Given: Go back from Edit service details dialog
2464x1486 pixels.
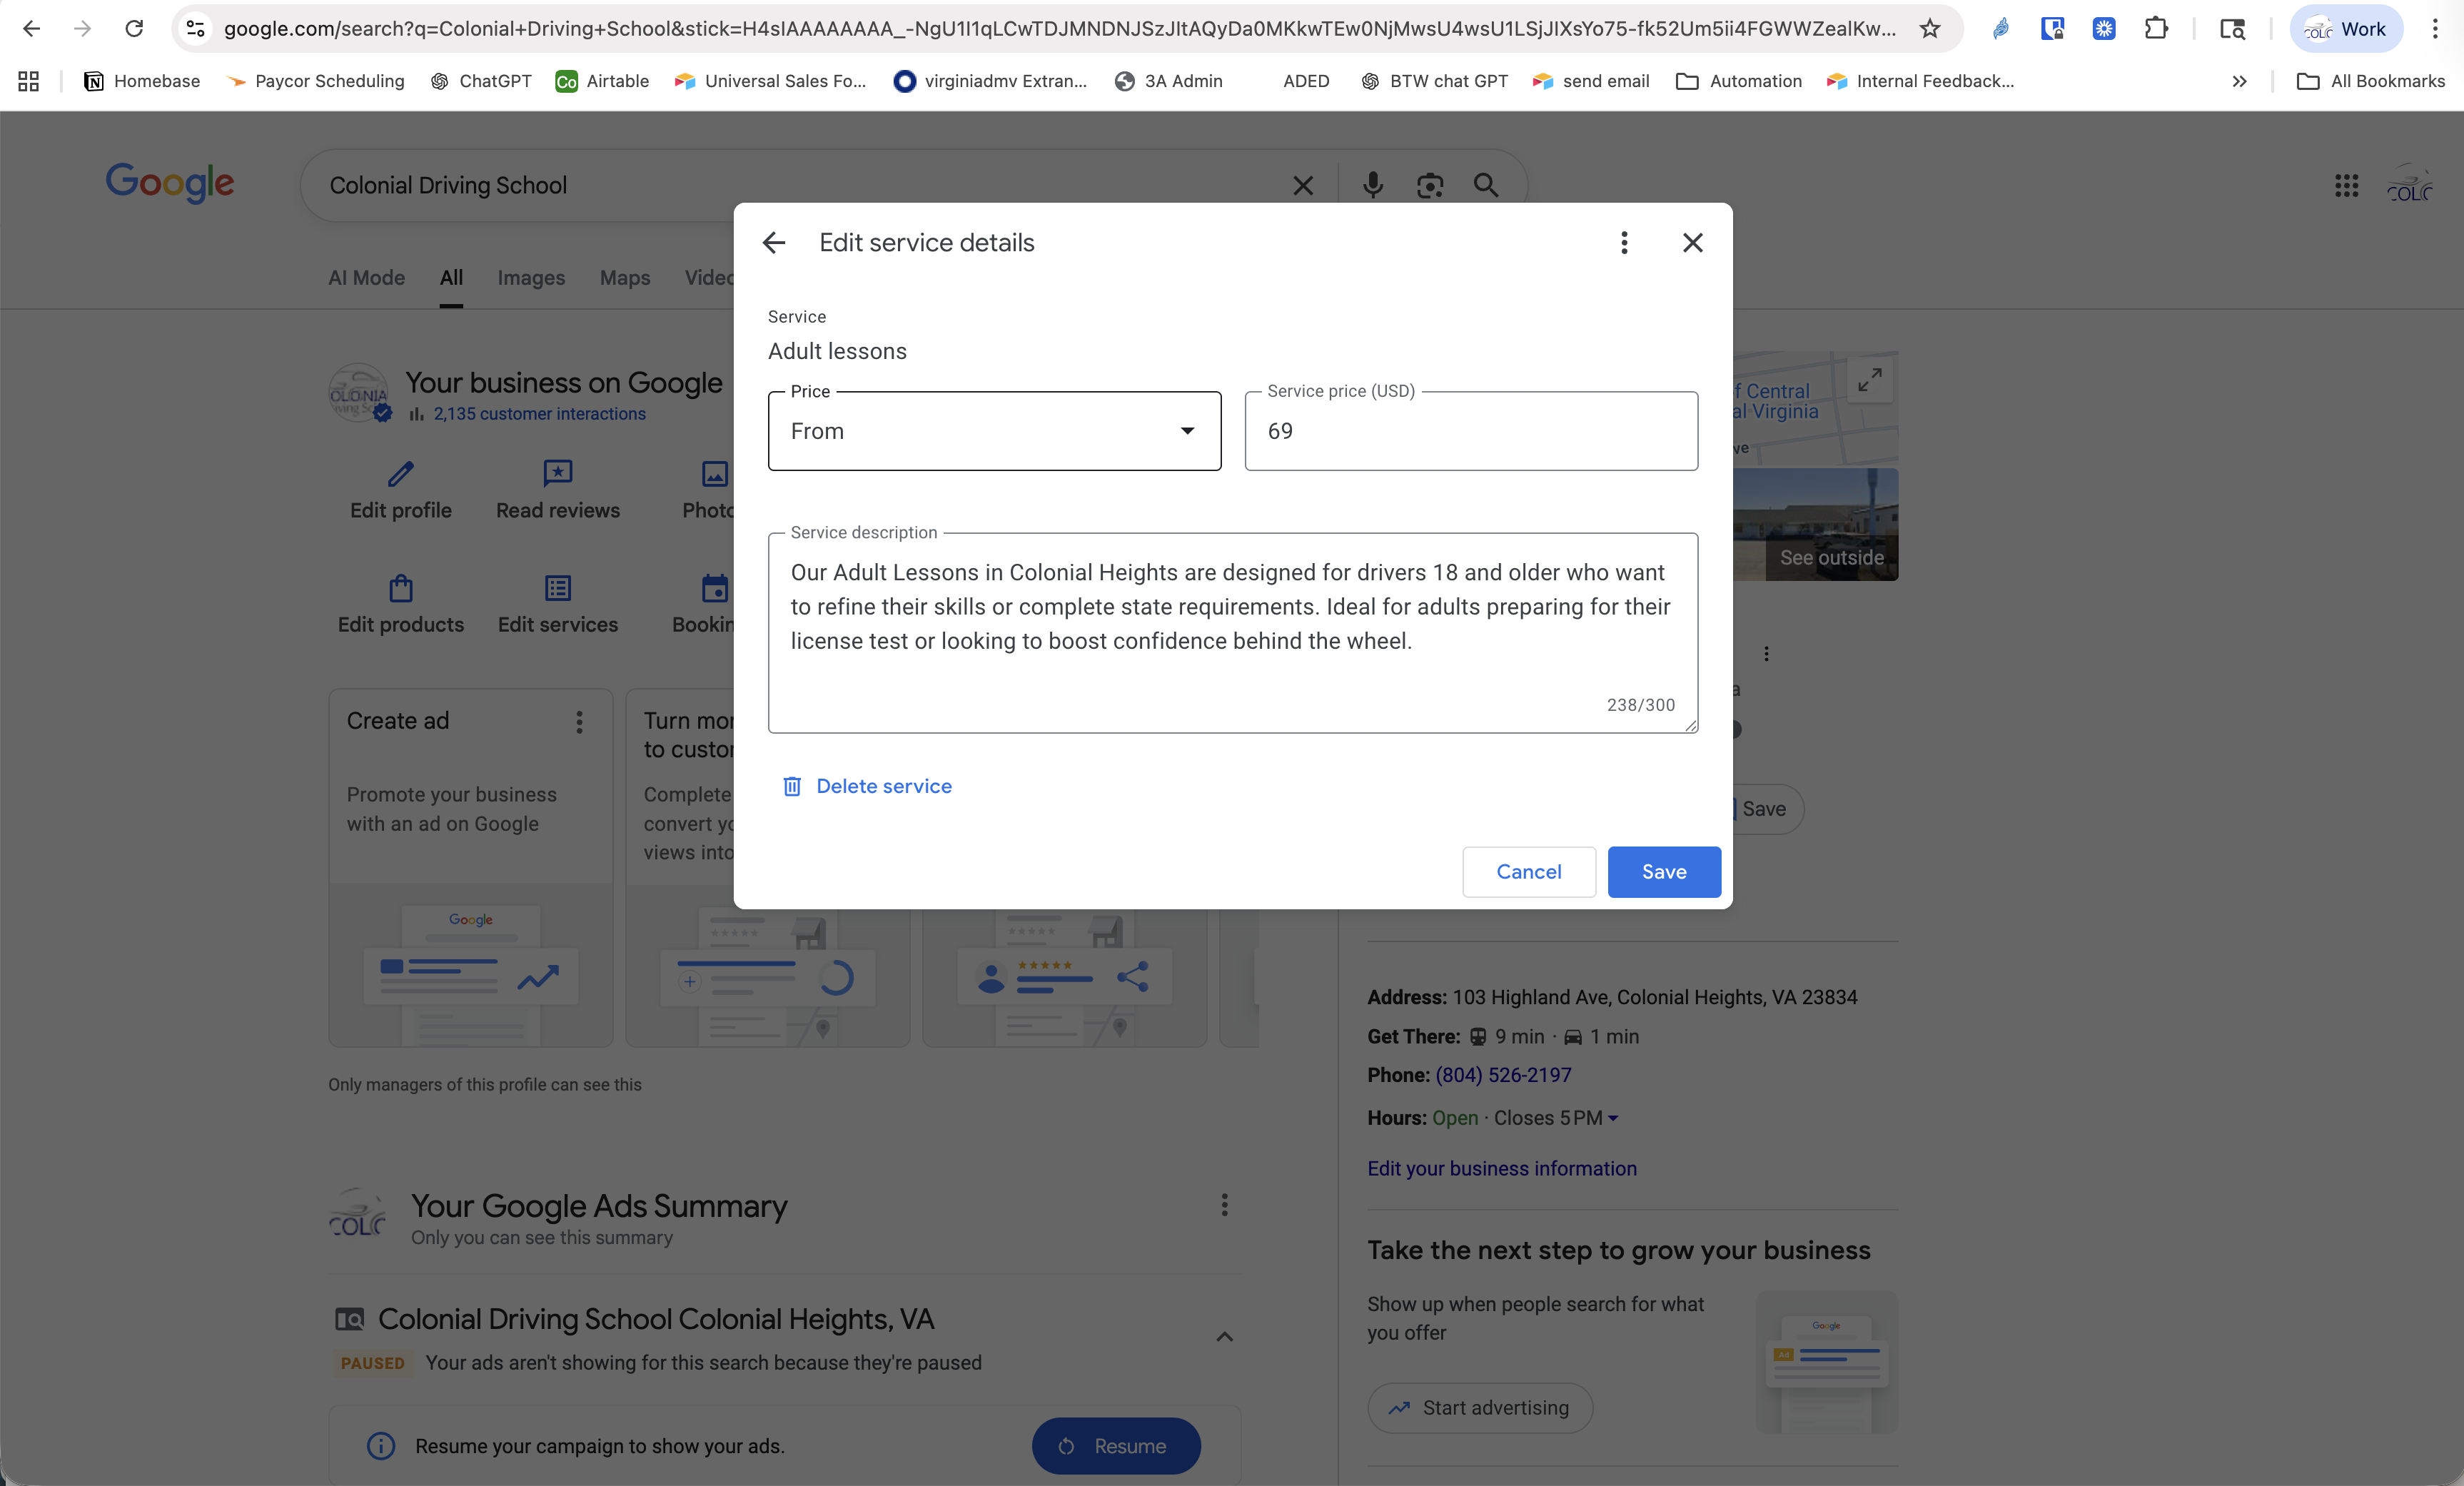Looking at the screenshot, I should 774,243.
